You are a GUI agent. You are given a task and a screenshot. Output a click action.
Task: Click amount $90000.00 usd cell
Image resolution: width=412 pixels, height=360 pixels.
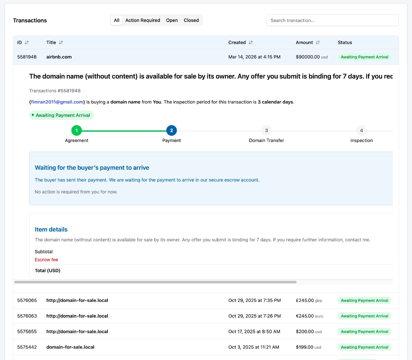tap(312, 57)
